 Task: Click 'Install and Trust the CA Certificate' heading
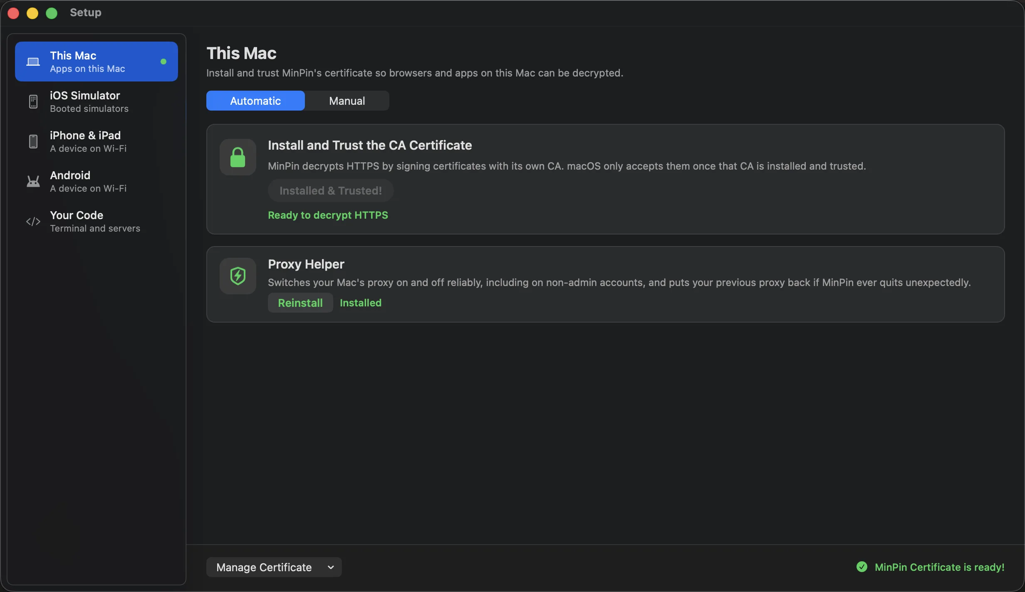pyautogui.click(x=370, y=145)
